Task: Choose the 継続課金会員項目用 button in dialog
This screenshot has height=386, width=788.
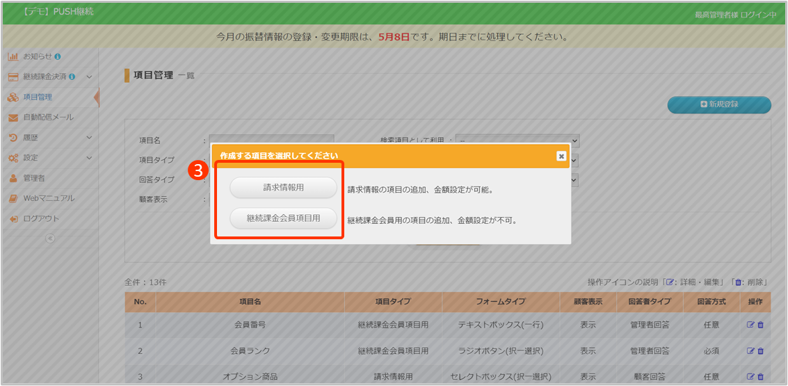Action: [283, 218]
